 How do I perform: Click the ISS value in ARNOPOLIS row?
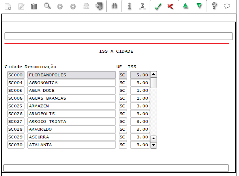[140, 114]
